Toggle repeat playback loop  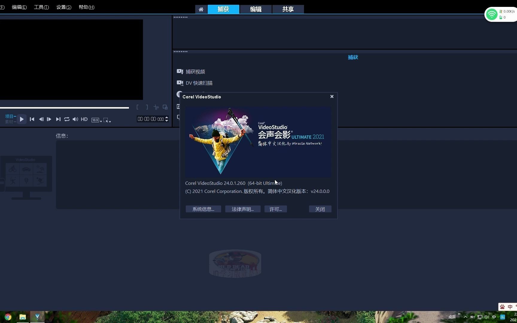coord(67,119)
